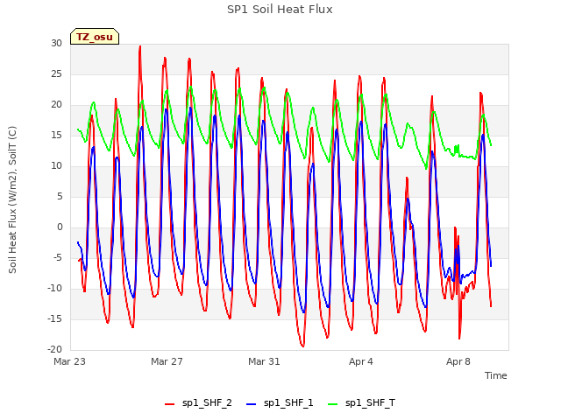
Task: Click the y-axis title Soil Heat Flux
Action: pos(12,200)
